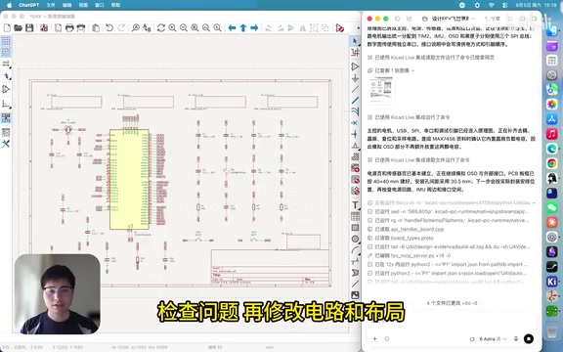Stop the running ChatGPT task
This screenshot has width=563, height=352.
pyautogui.click(x=529, y=338)
